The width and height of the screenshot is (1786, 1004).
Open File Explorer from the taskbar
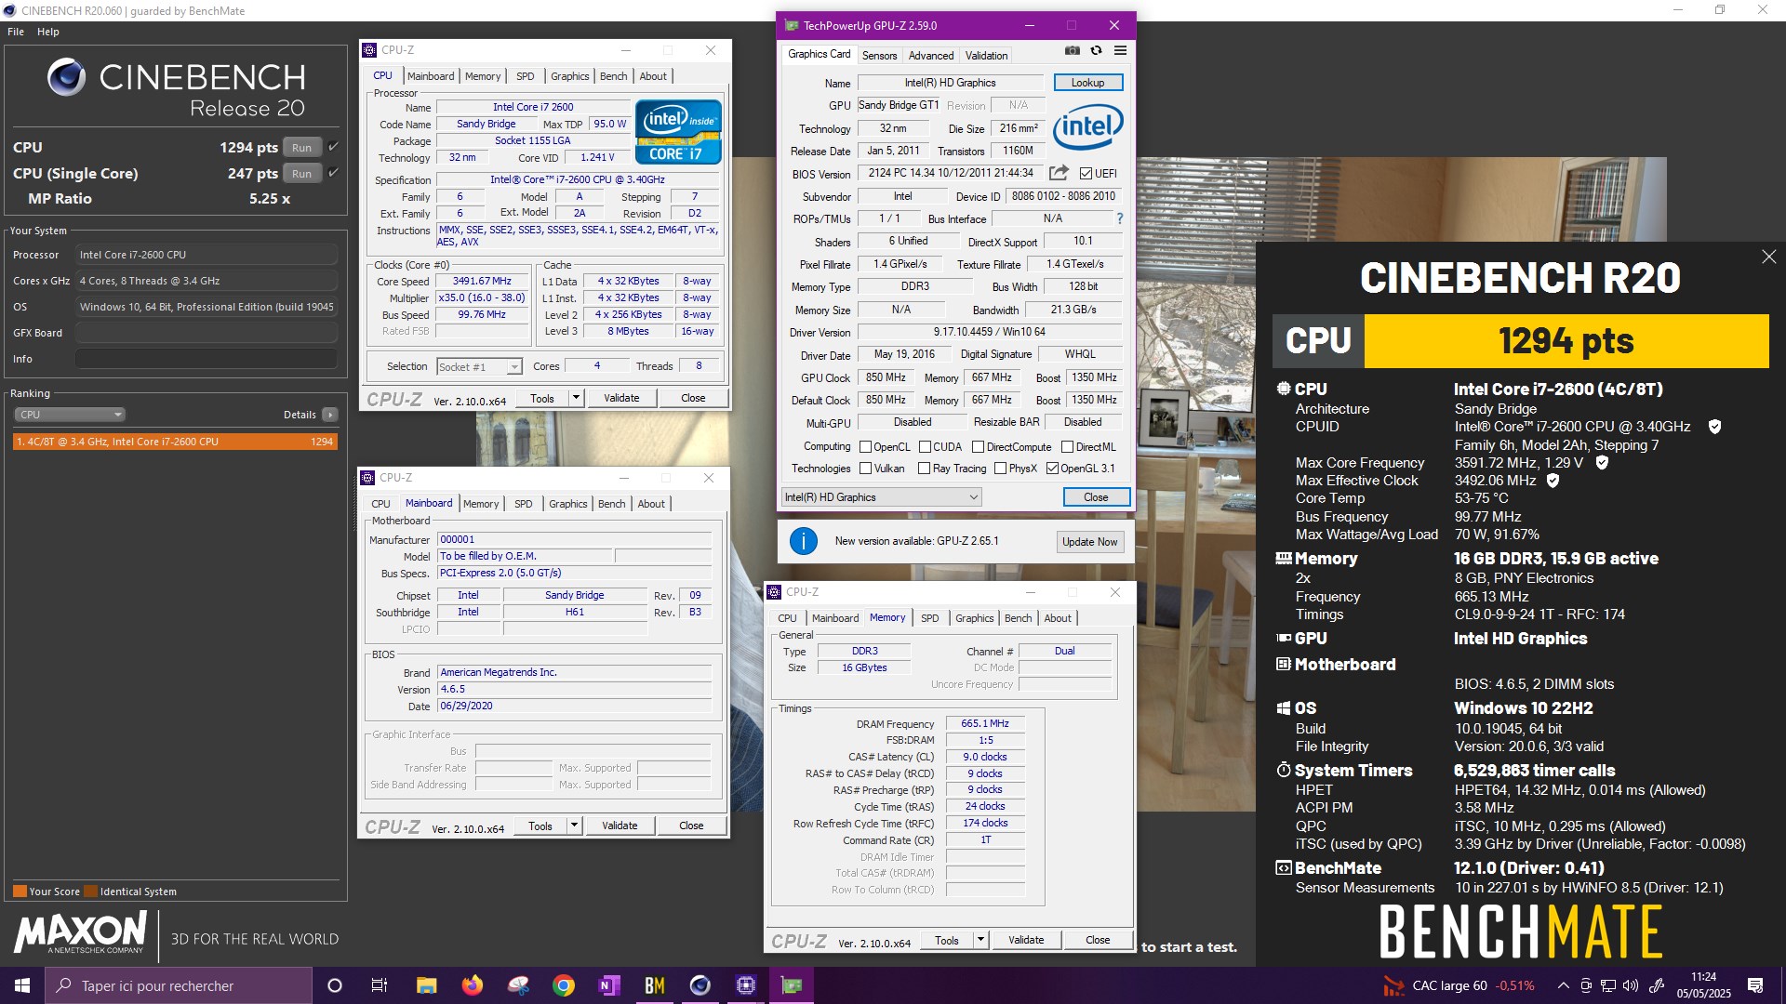click(426, 985)
